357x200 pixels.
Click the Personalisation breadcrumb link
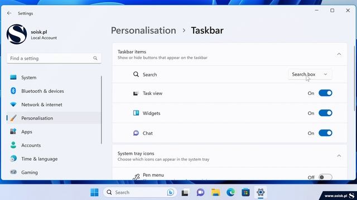[143, 31]
